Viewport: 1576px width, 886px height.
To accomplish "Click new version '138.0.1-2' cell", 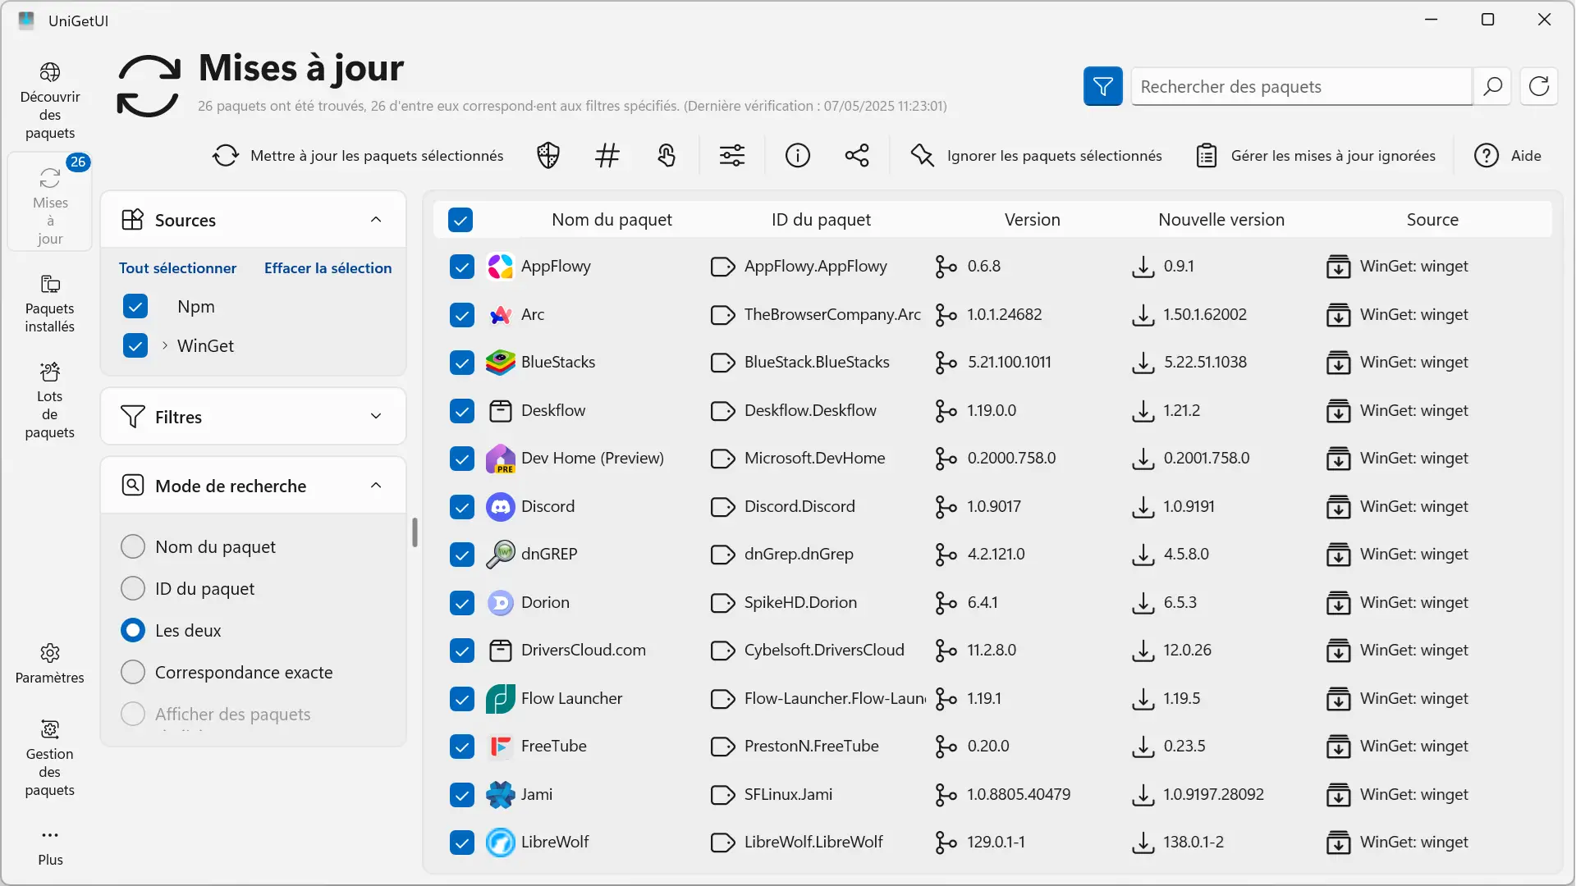I will 1193,843.
